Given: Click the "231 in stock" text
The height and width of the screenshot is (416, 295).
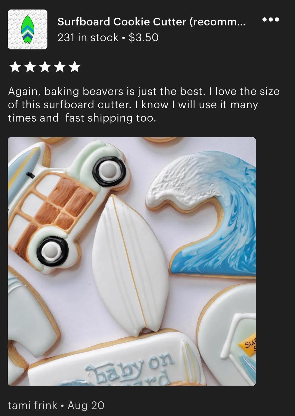Looking at the screenshot, I should [x=88, y=38].
